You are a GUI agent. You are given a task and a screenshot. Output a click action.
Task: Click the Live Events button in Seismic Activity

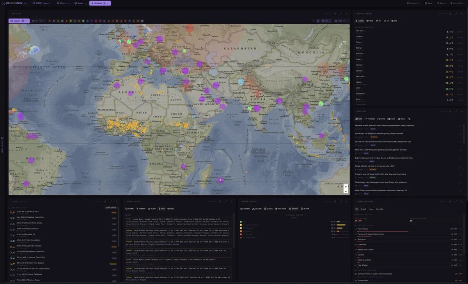(111, 208)
